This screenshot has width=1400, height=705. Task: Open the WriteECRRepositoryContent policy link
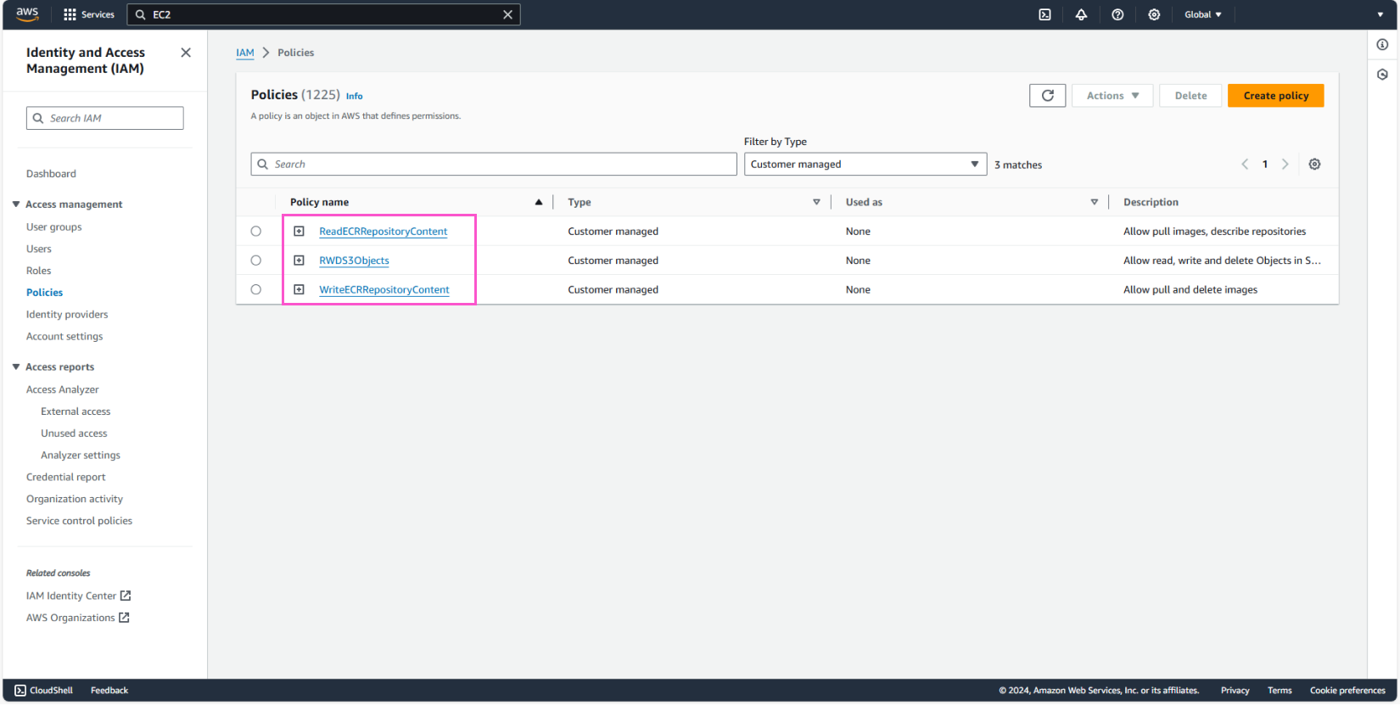click(x=384, y=289)
